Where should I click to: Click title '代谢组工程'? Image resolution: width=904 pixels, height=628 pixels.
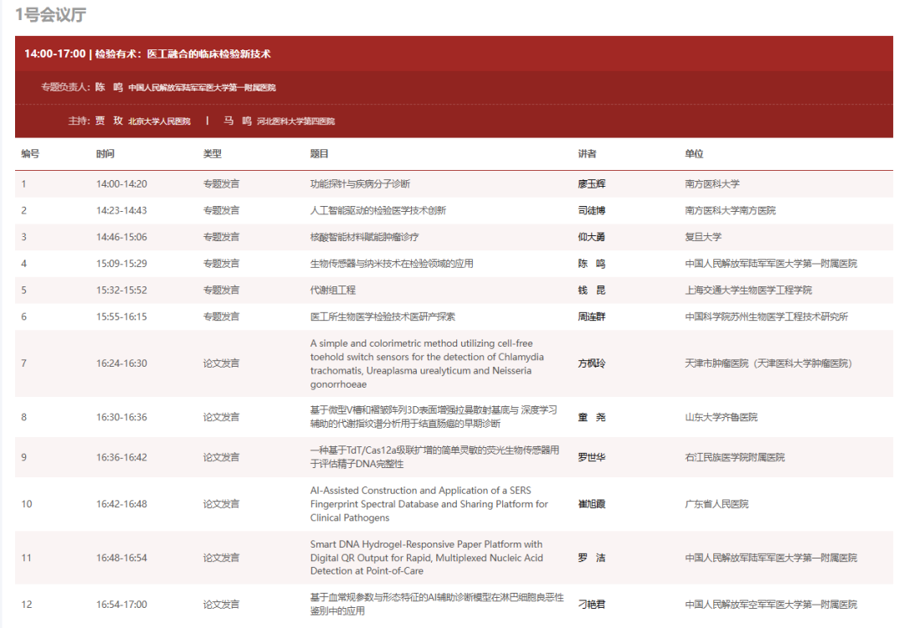click(333, 290)
